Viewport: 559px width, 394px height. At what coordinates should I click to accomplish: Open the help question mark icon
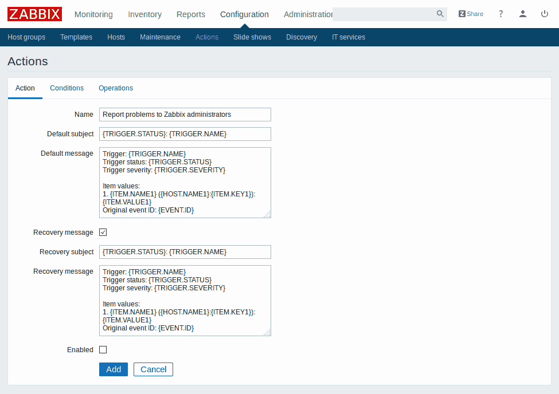pyautogui.click(x=501, y=14)
